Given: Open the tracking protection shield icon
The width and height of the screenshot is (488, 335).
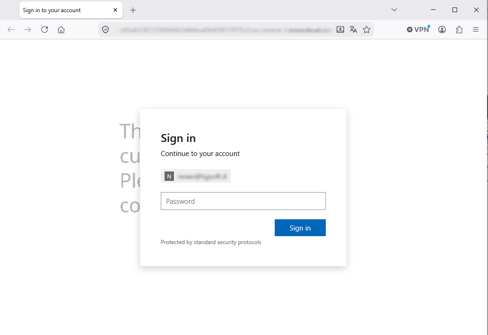Looking at the screenshot, I should (x=105, y=30).
